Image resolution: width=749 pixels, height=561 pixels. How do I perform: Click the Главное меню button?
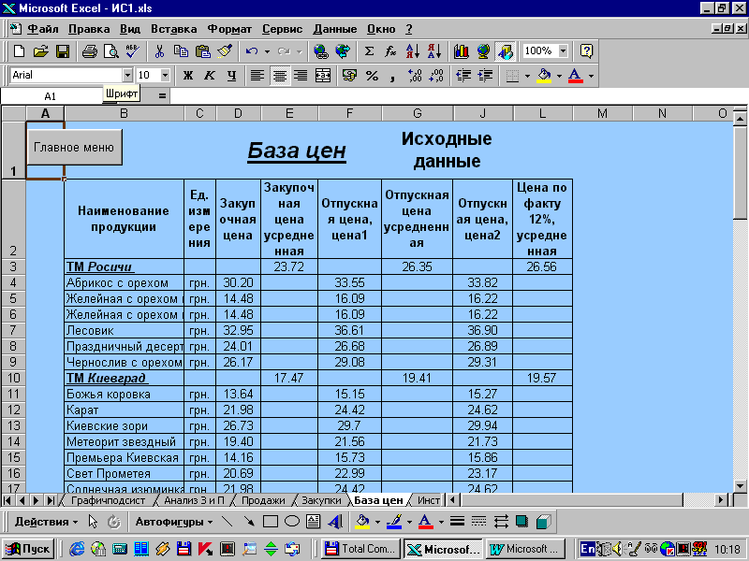click(74, 147)
